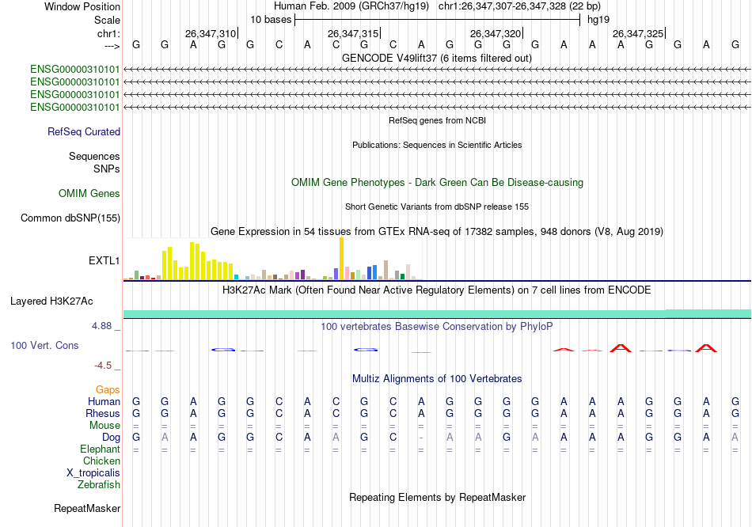Click the Chicken species label
Screen dimensions: 752x527
click(x=101, y=461)
